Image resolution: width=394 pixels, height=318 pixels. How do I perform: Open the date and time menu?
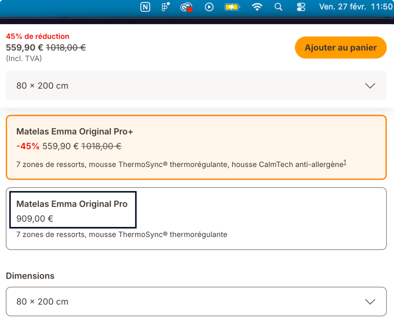(x=355, y=7)
